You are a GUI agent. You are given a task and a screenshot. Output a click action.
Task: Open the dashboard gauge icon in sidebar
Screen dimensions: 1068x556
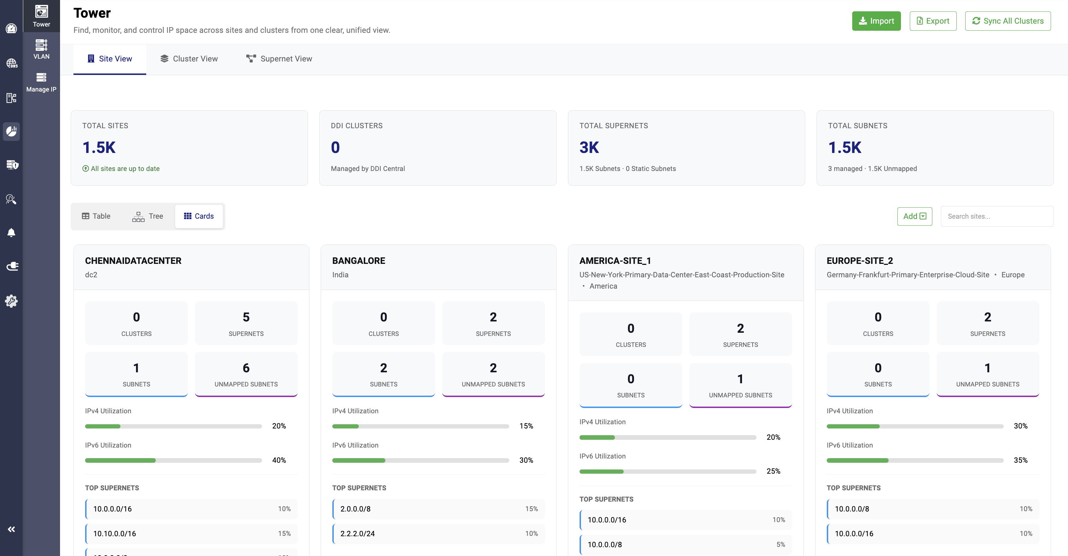pyautogui.click(x=11, y=29)
